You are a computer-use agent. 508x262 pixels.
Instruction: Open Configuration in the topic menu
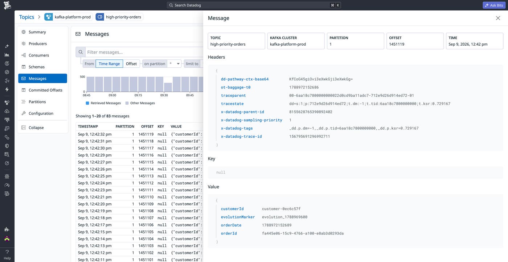coord(42,113)
